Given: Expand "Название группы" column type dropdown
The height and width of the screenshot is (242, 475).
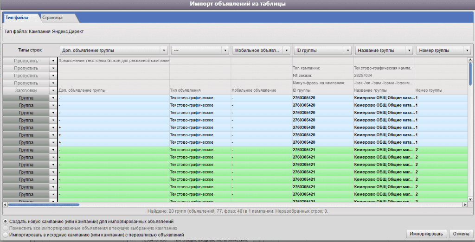Looking at the screenshot, I should (x=409, y=50).
